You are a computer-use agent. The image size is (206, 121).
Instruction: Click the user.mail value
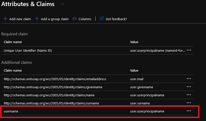[137, 79]
